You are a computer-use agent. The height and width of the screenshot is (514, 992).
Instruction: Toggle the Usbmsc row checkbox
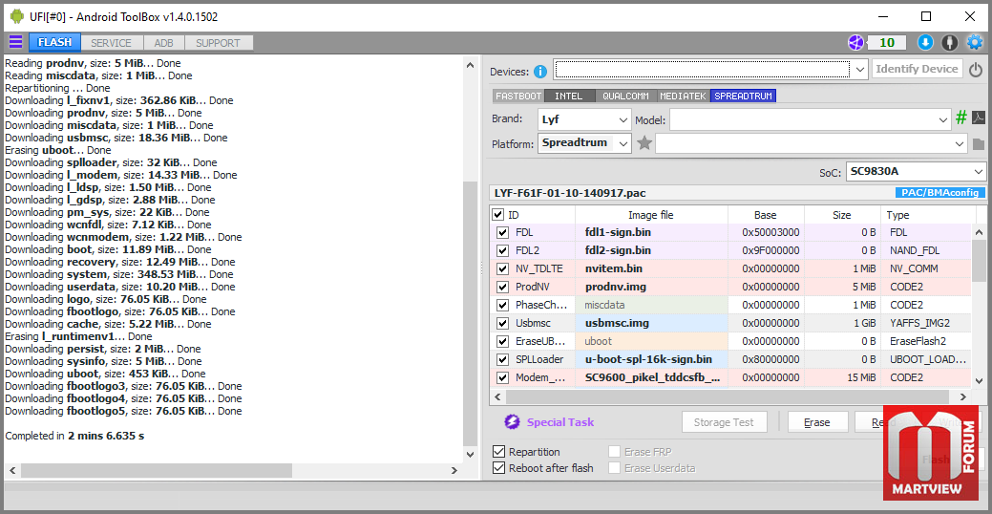point(503,324)
